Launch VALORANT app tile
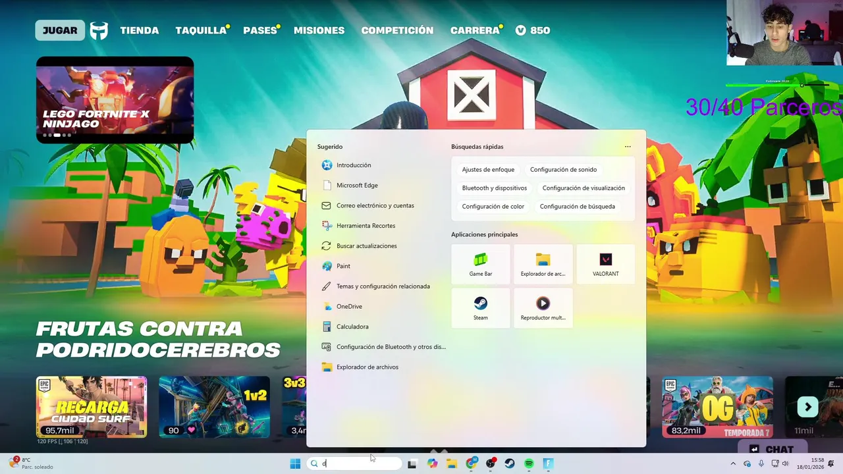 605,265
